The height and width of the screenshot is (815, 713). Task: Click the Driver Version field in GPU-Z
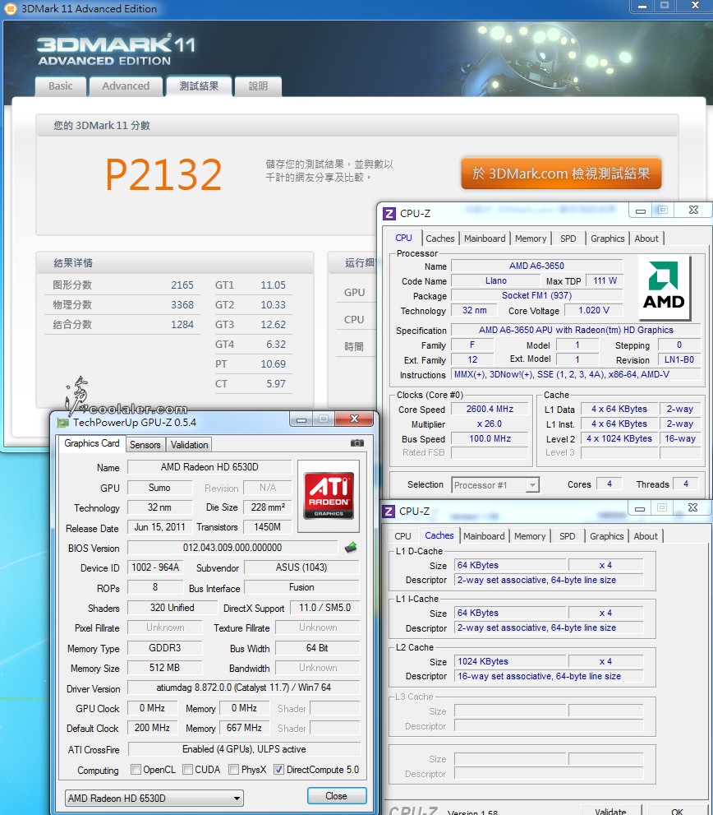pos(243,688)
